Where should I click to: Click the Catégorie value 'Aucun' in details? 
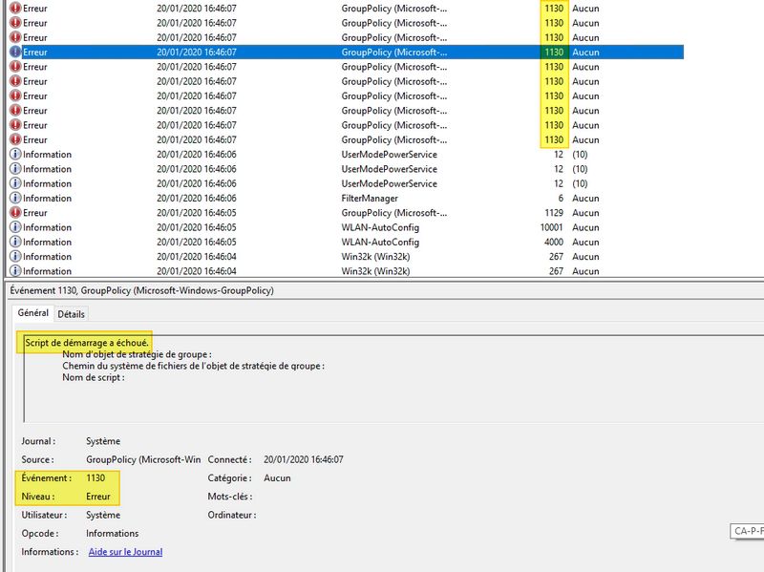(277, 478)
